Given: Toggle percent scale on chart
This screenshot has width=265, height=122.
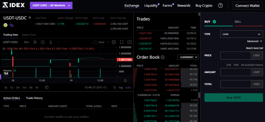Looking at the screenshot, I should pos(115,87).
